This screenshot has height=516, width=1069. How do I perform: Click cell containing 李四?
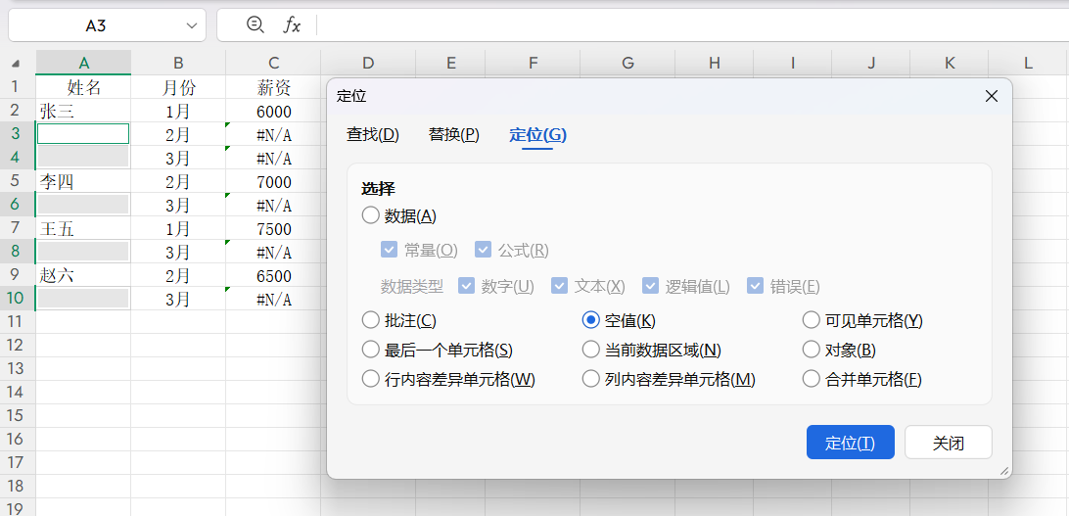click(83, 181)
